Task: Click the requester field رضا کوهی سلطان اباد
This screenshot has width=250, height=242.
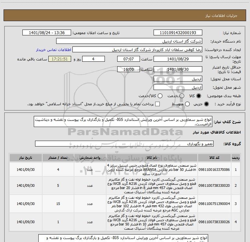Action: pyautogui.click(x=137, y=50)
